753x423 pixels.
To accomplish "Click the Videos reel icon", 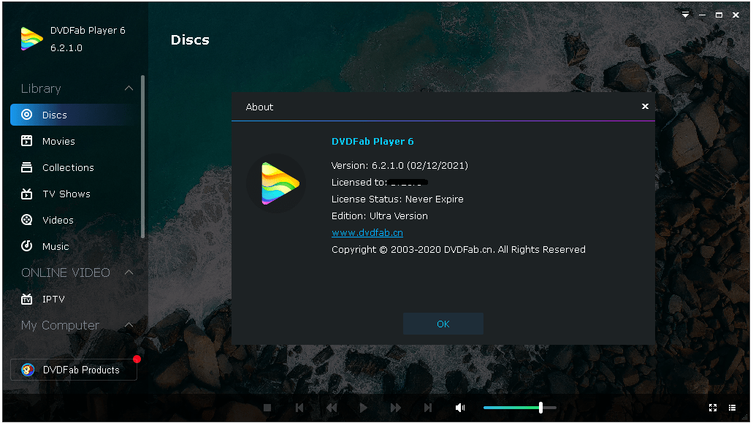I will [x=27, y=220].
